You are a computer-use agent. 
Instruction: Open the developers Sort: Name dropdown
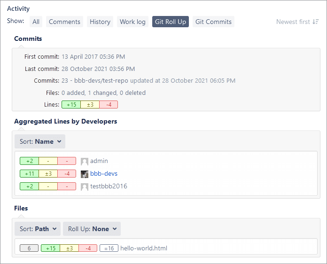[x=40, y=141]
